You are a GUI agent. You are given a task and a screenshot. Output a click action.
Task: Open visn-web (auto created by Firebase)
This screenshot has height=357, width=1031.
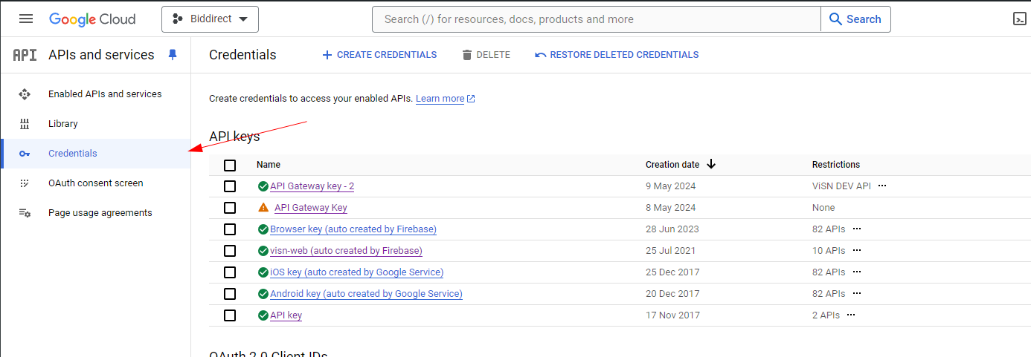click(x=346, y=251)
